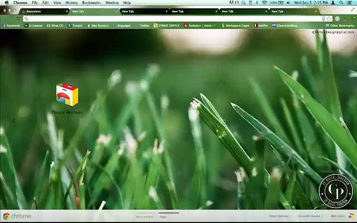Open the Netflix bookmark
Image resolution: width=357 pixels, height=223 pixels.
coord(261,26)
